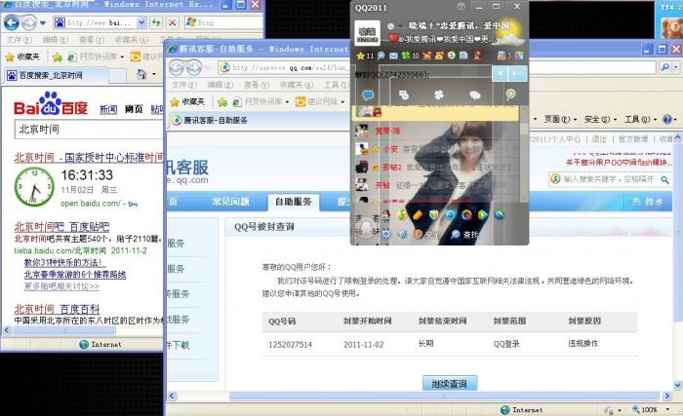Viewport: 683px width, 416px height.
Task: Click Tencent page search input with Sogou icon
Action: [x=610, y=179]
